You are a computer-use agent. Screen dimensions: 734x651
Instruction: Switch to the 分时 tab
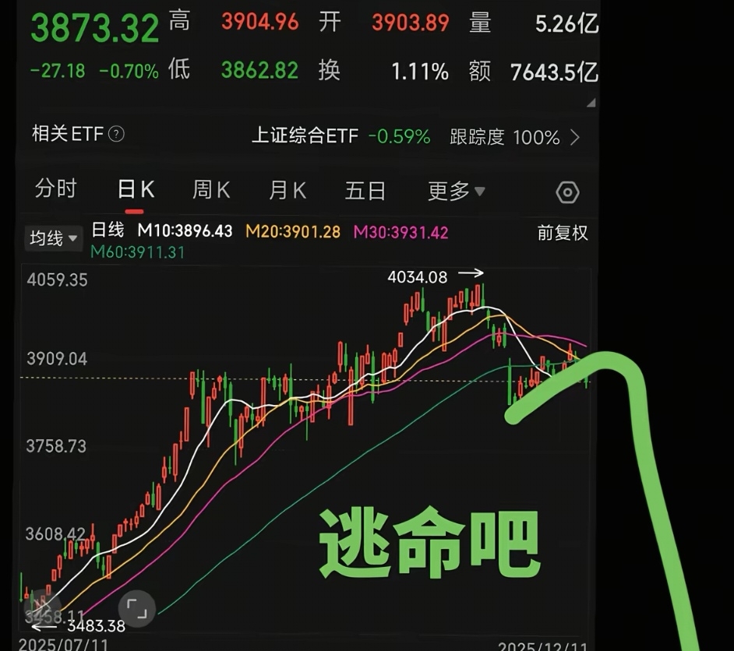pyautogui.click(x=55, y=188)
